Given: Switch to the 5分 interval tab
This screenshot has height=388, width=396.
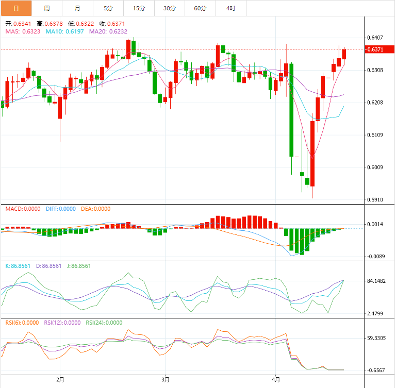Looking at the screenshot, I should (108, 8).
